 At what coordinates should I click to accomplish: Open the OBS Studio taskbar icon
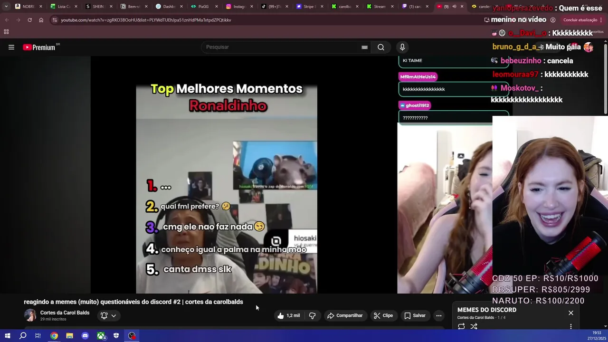(132, 336)
